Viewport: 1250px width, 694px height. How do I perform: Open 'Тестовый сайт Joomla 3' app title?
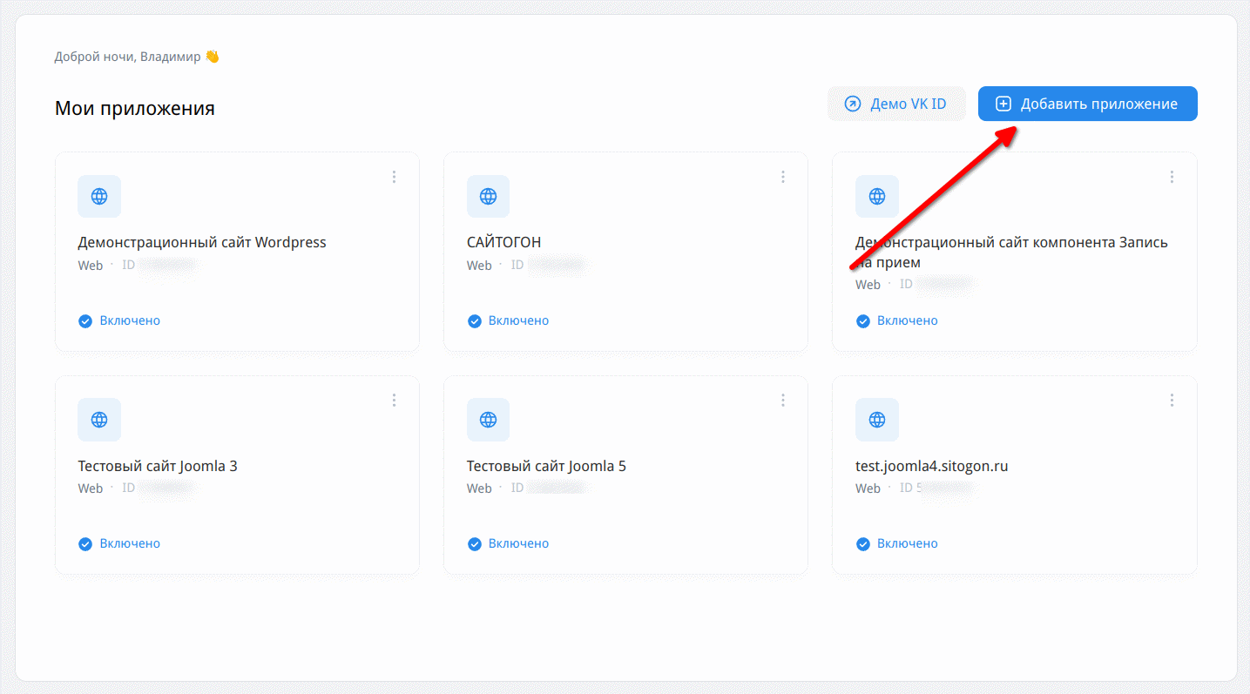[158, 466]
